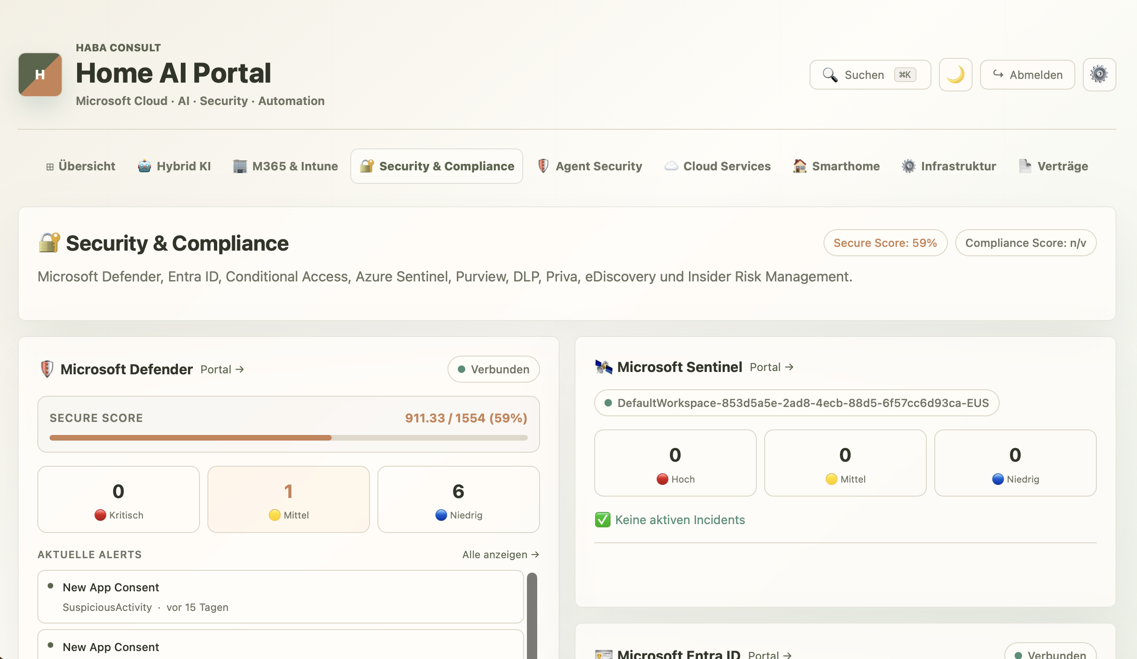The image size is (1137, 659).
Task: Click the house icon beside Smarthome
Action: click(800, 166)
